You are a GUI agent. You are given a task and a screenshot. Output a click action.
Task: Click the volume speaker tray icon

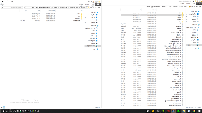23,111
